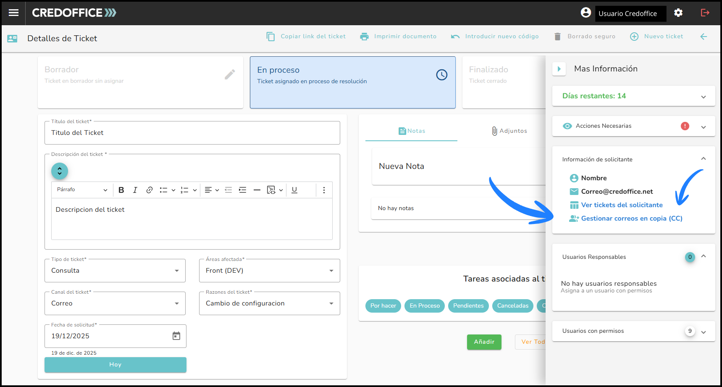Screen dimensions: 722x387
Task: Select the Imprimir documento printer icon
Action: [x=364, y=36]
